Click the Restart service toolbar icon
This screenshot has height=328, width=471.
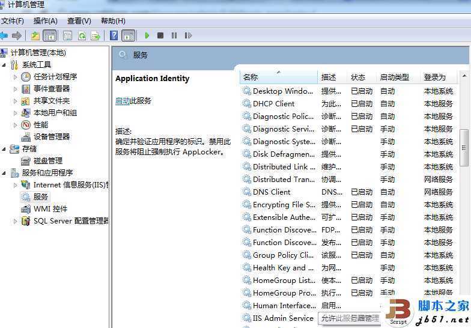click(188, 35)
